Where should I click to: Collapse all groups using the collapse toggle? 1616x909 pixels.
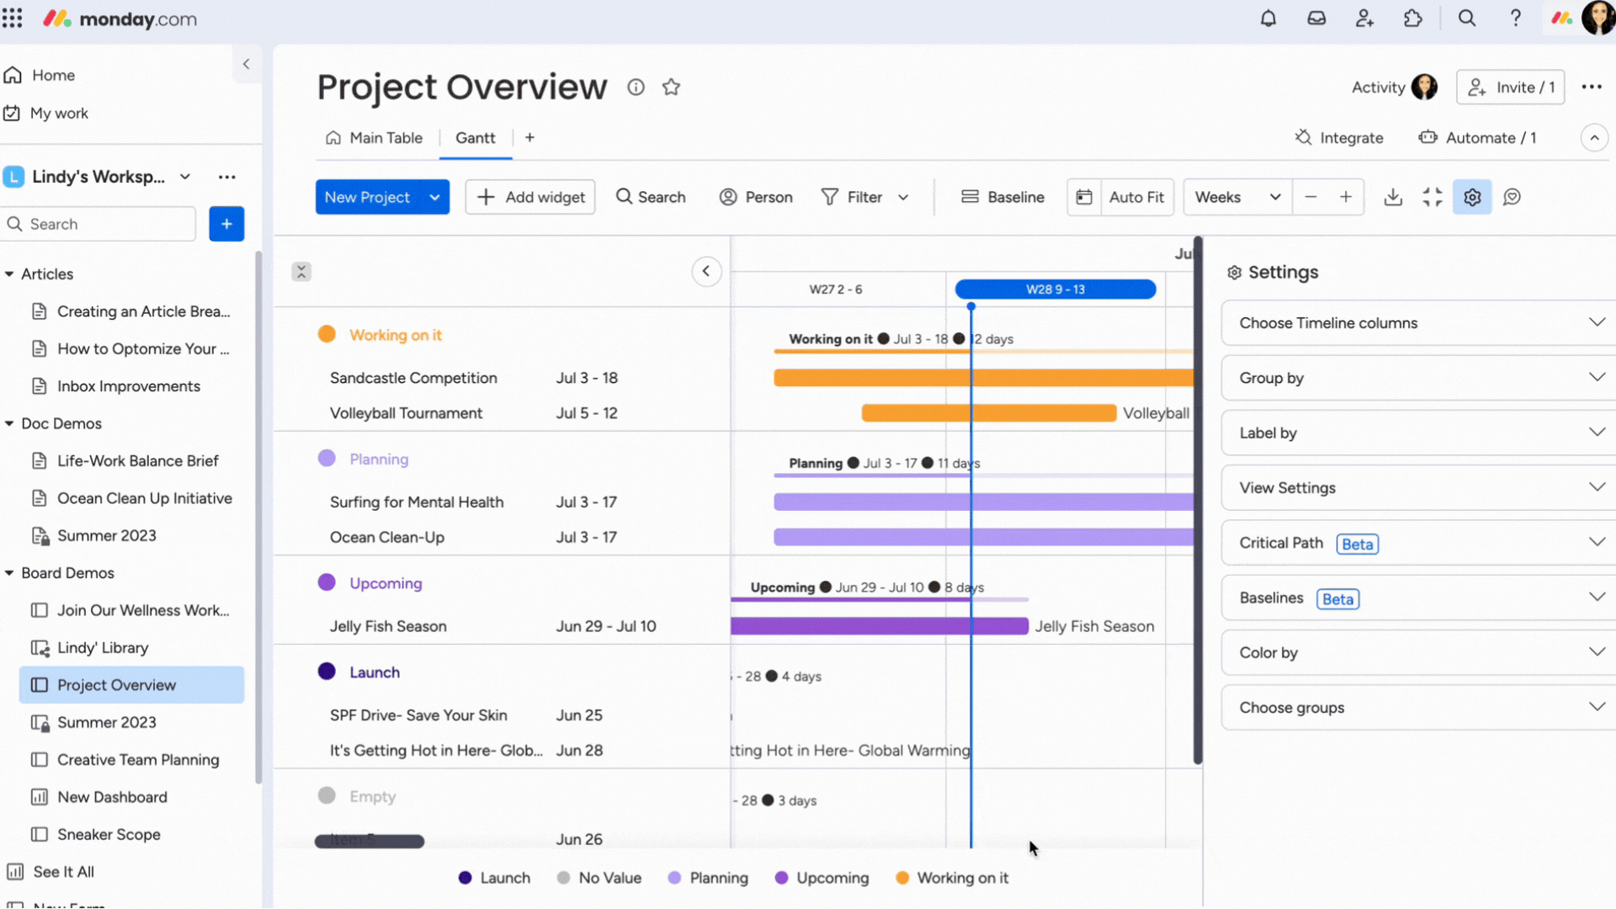pos(301,272)
